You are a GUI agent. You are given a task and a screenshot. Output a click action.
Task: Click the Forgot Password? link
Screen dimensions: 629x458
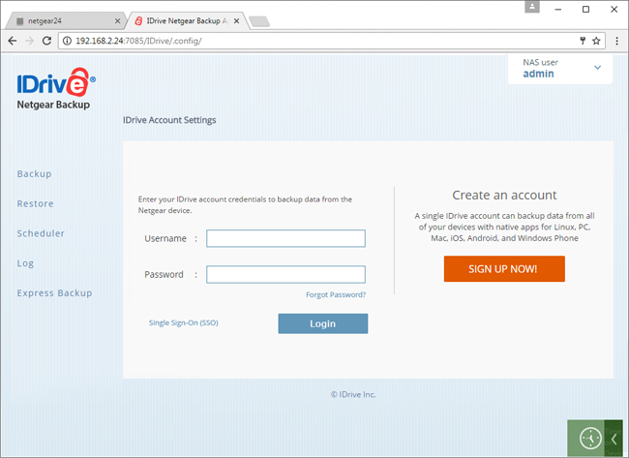[336, 294]
